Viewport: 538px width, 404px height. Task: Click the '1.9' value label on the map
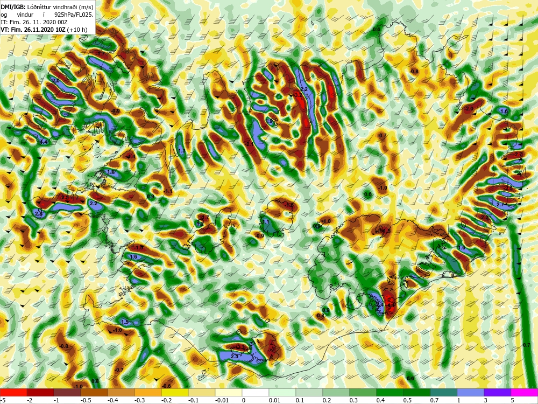[270, 121]
